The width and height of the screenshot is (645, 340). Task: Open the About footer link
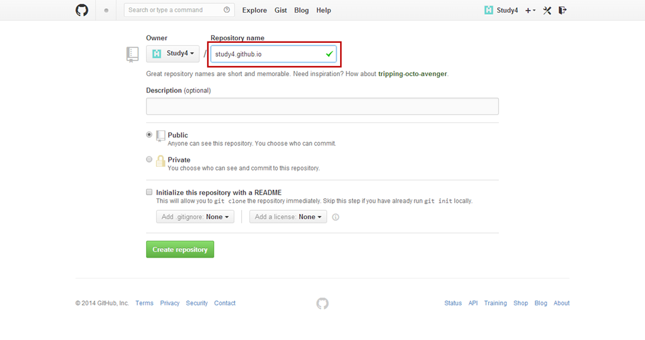coord(561,303)
